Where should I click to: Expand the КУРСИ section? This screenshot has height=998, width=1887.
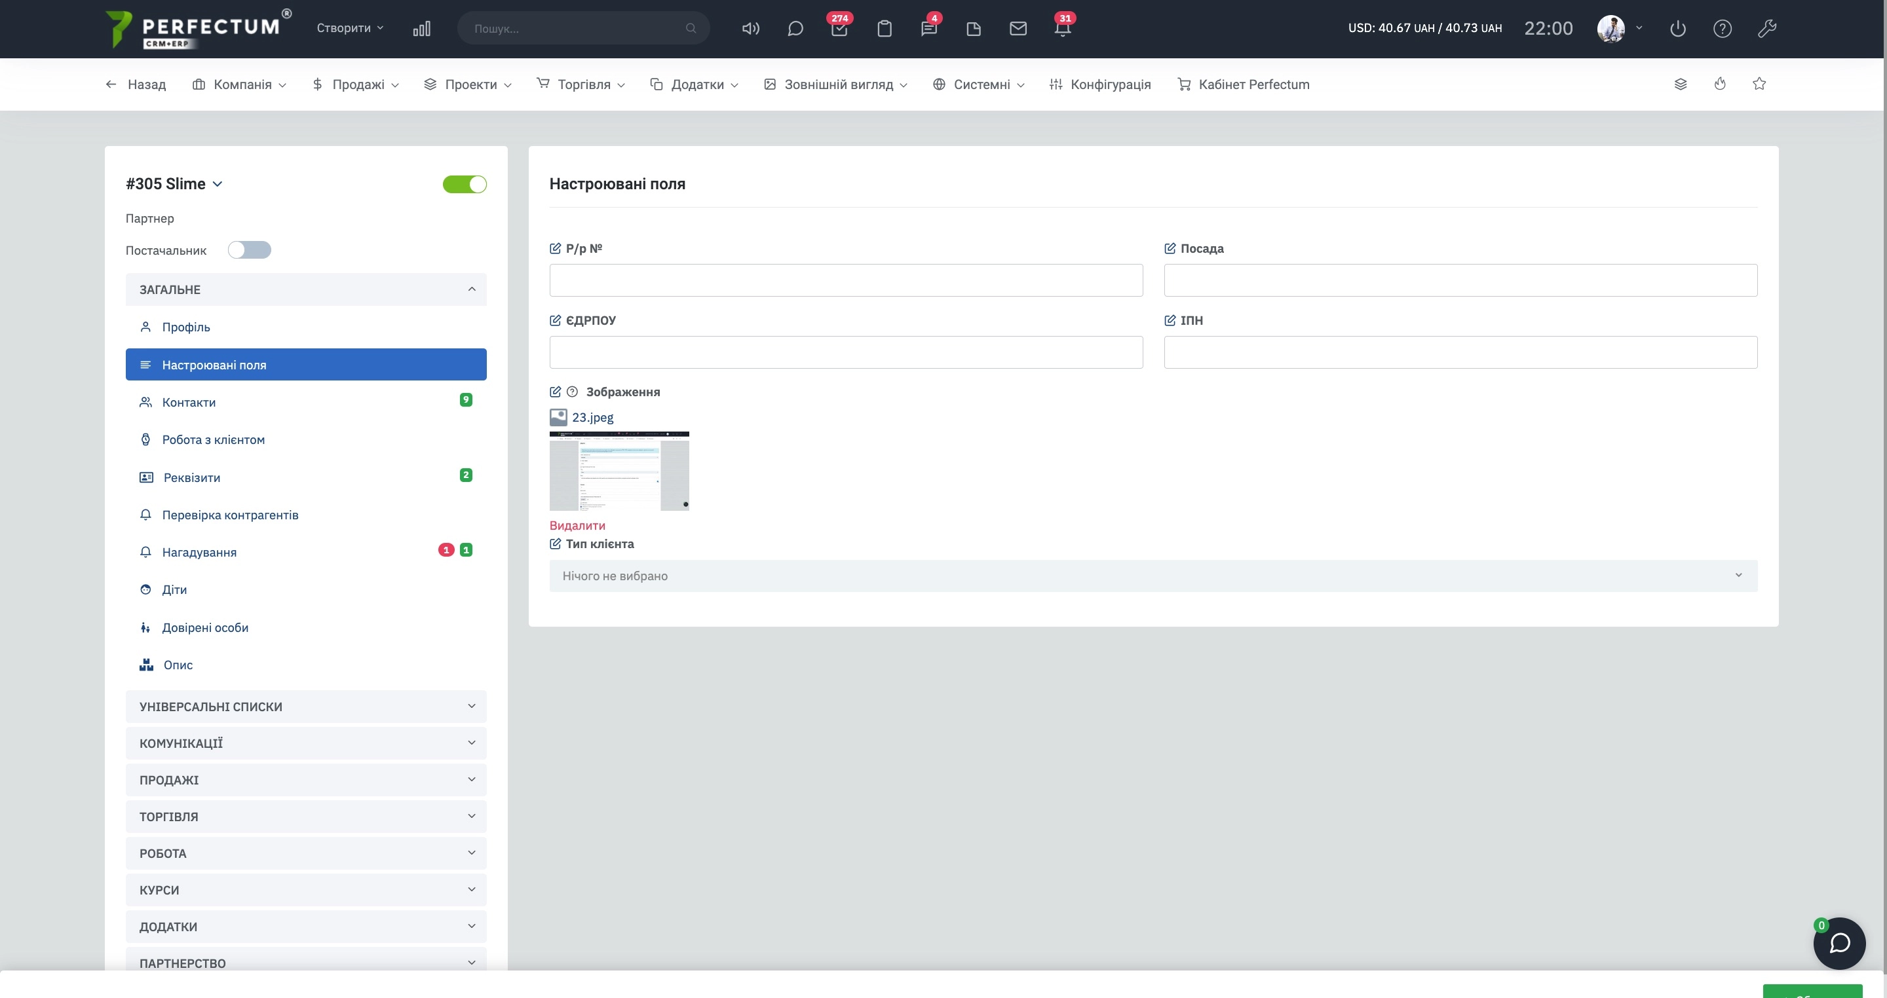pos(305,890)
